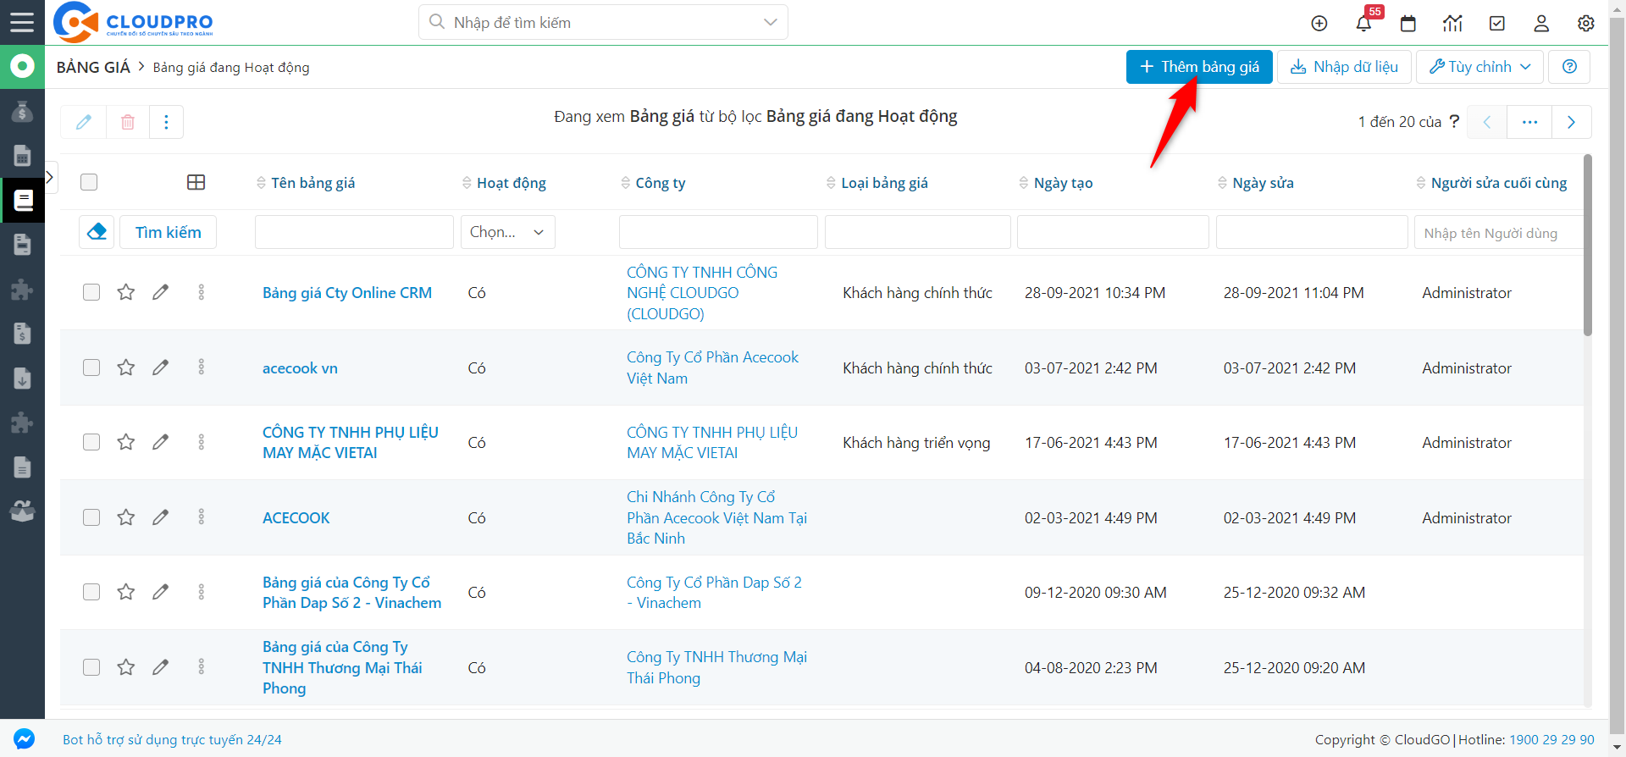Click Nhập dữ liệu button
Screen dimensions: 1626x757
coord(1344,67)
